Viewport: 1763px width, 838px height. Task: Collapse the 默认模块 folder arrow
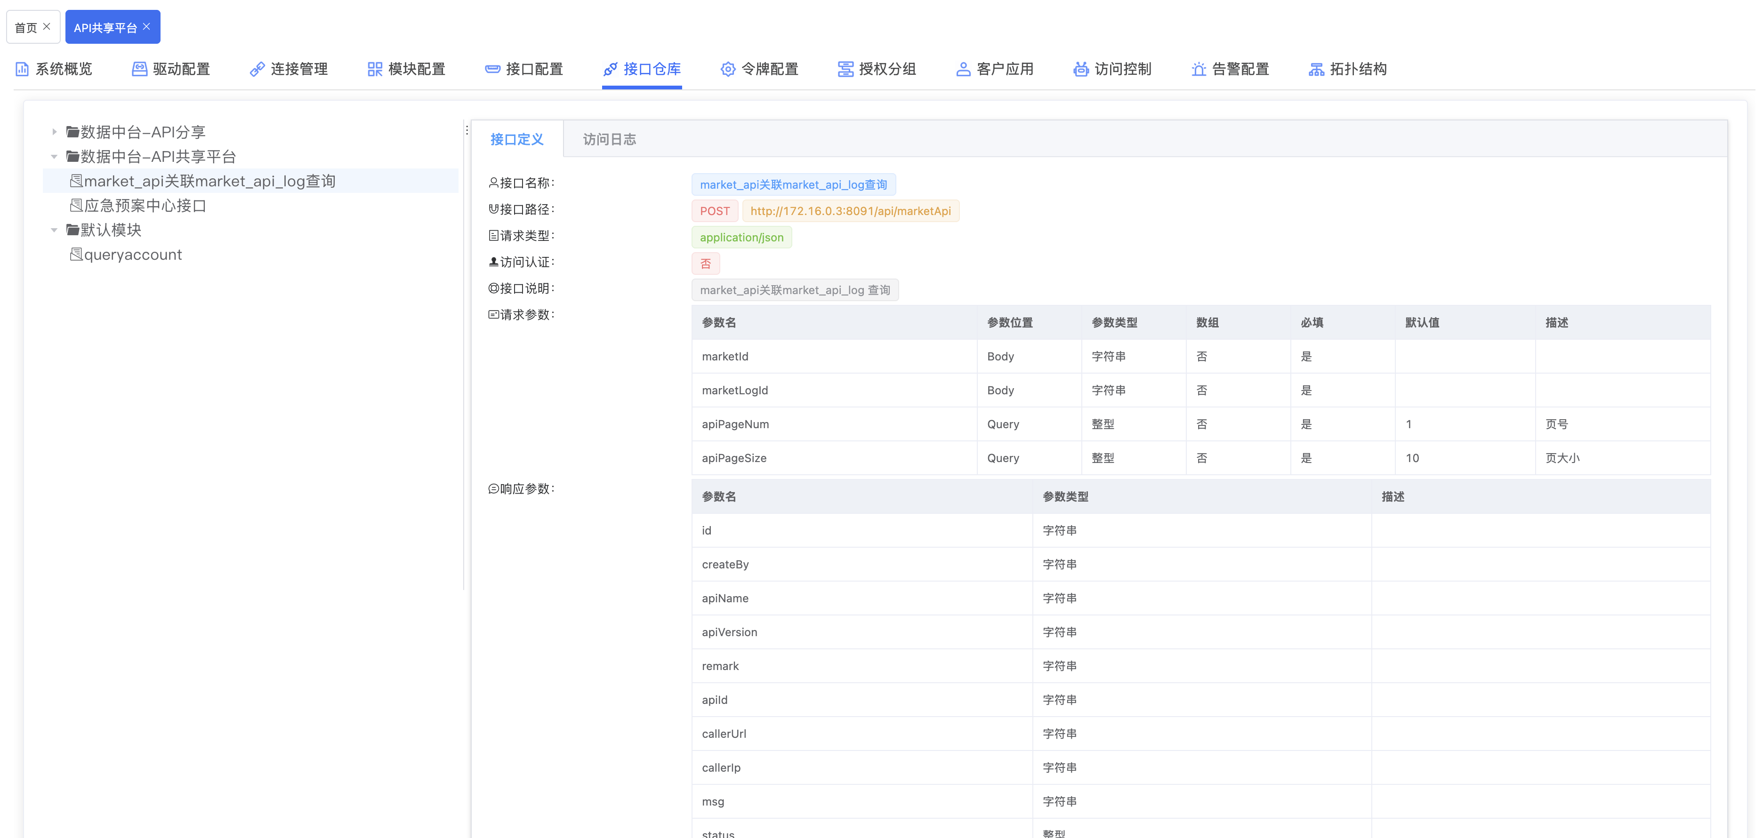click(x=54, y=230)
